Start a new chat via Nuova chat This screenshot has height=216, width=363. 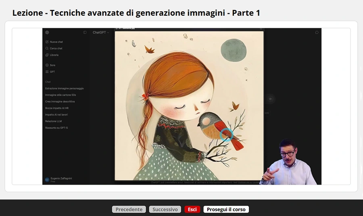tap(54, 42)
